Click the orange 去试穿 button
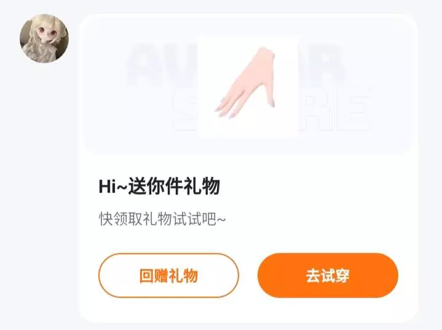The height and width of the screenshot is (330, 442). (328, 275)
